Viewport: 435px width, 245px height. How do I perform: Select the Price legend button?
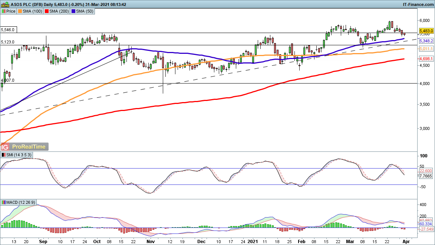pos(9,11)
